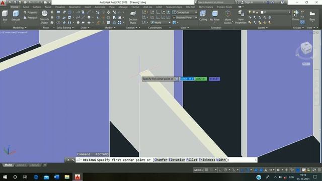Open Microsoft Edge from the taskbar
The image size is (322, 181).
tap(36, 177)
